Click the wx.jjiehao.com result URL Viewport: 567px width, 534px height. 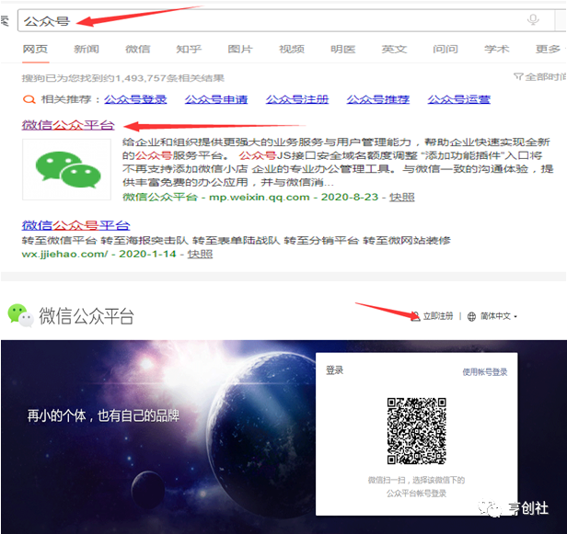point(64,254)
